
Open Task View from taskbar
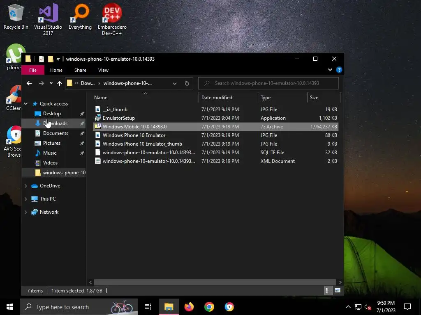pyautogui.click(x=148, y=307)
